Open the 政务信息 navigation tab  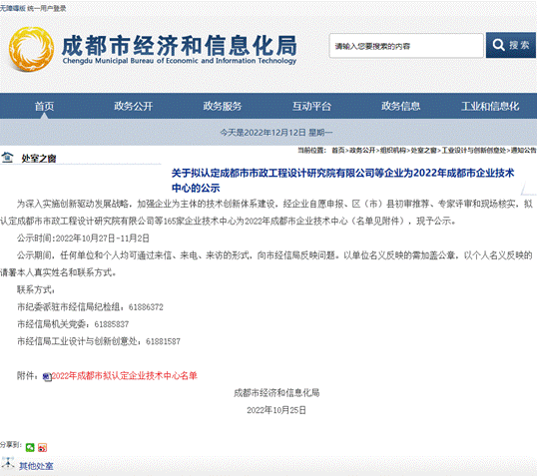click(x=400, y=106)
